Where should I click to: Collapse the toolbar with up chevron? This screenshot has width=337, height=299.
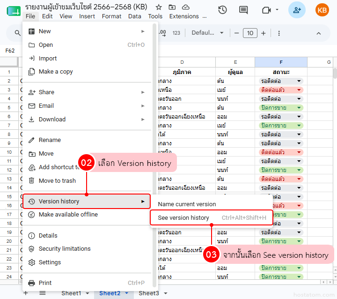(x=319, y=33)
